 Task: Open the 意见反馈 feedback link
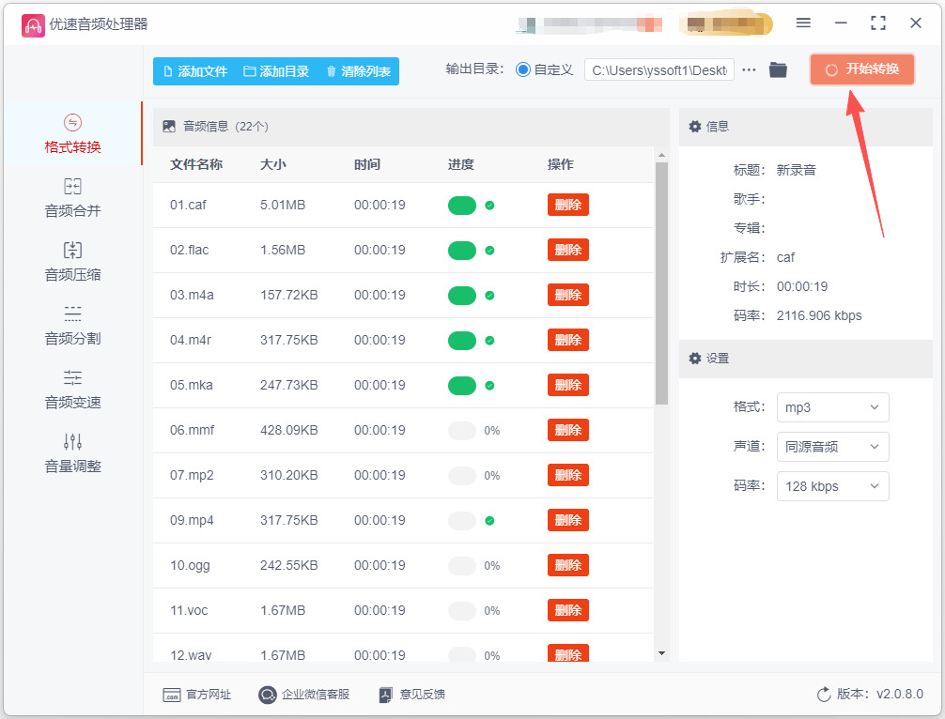[x=412, y=695]
